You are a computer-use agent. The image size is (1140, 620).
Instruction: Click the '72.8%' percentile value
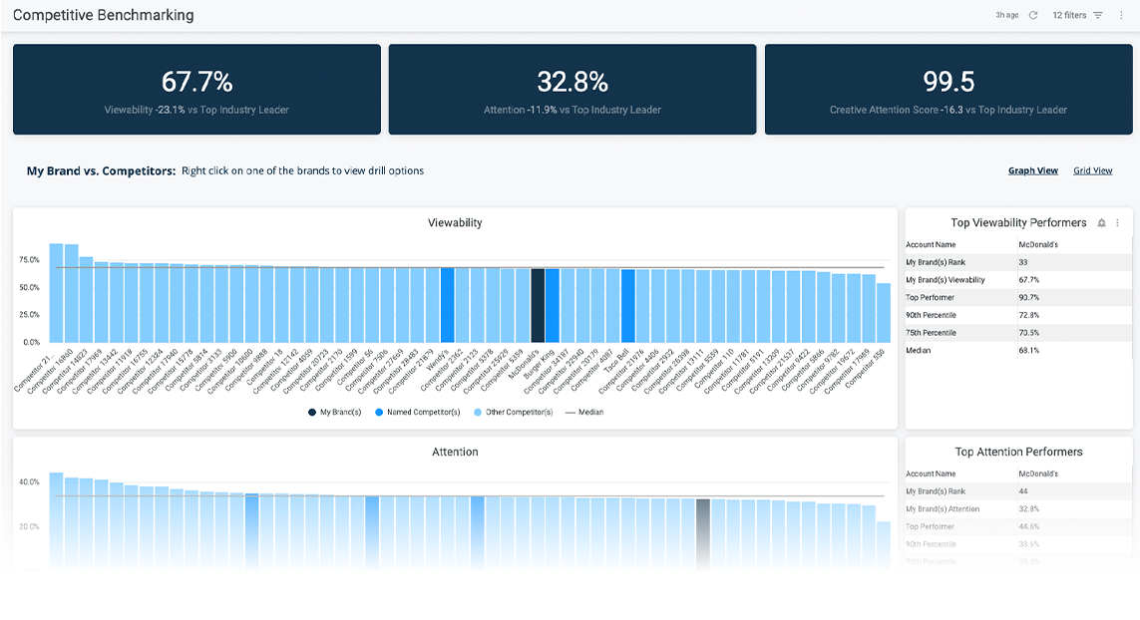[x=1028, y=315]
